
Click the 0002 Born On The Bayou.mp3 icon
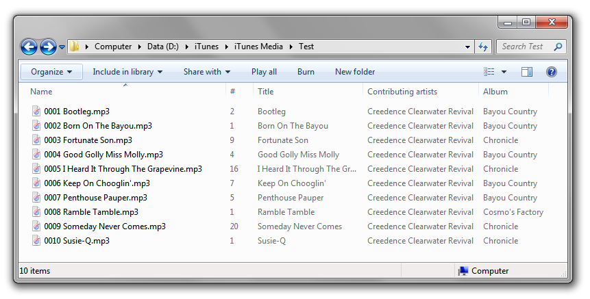click(x=36, y=125)
